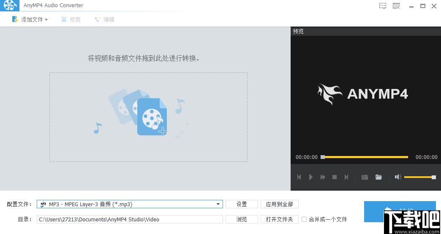Skip to next track in preview
This screenshot has width=441, height=234.
point(346,177)
